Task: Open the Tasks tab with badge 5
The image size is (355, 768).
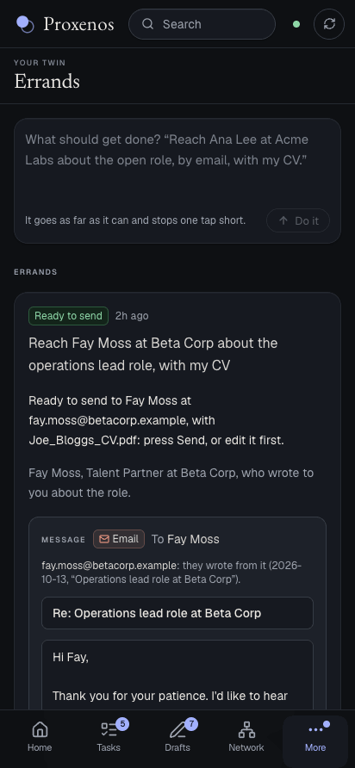Action: tap(109, 737)
